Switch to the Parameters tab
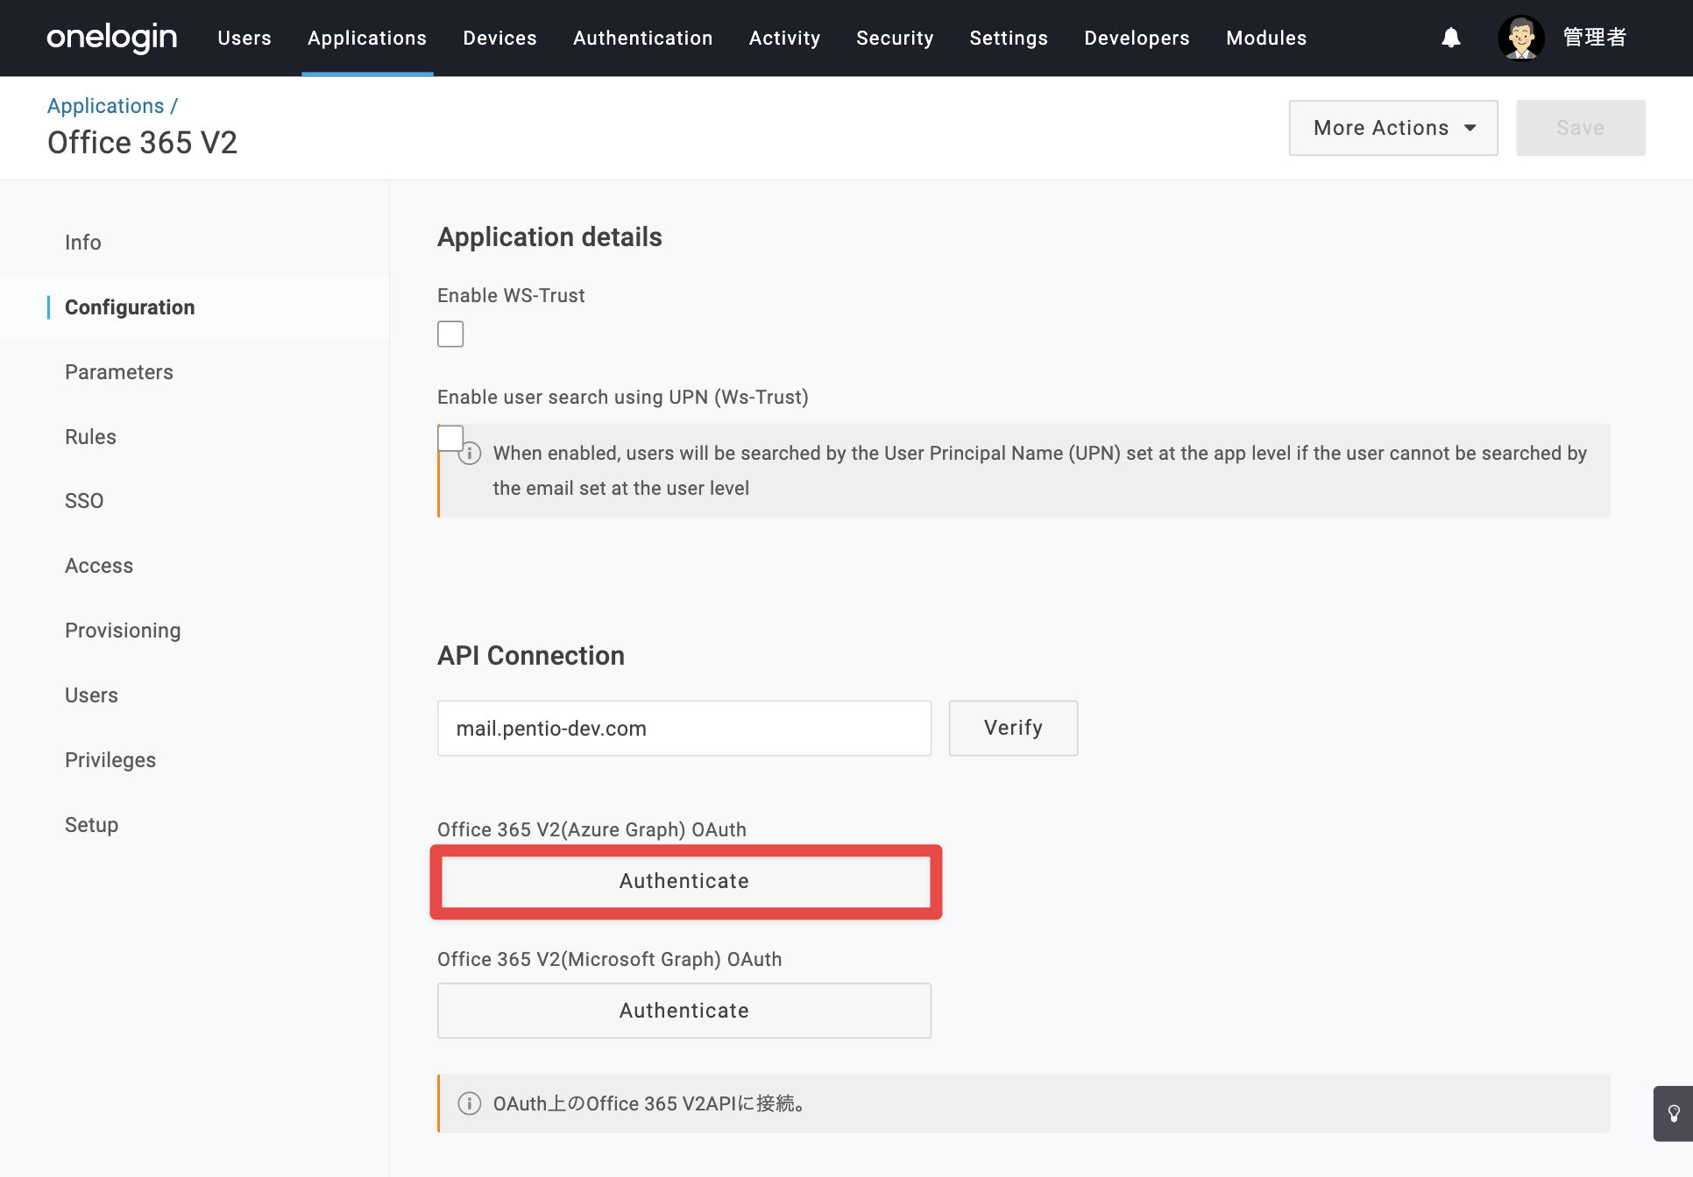Viewport: 1693px width, 1177px height. 119,372
